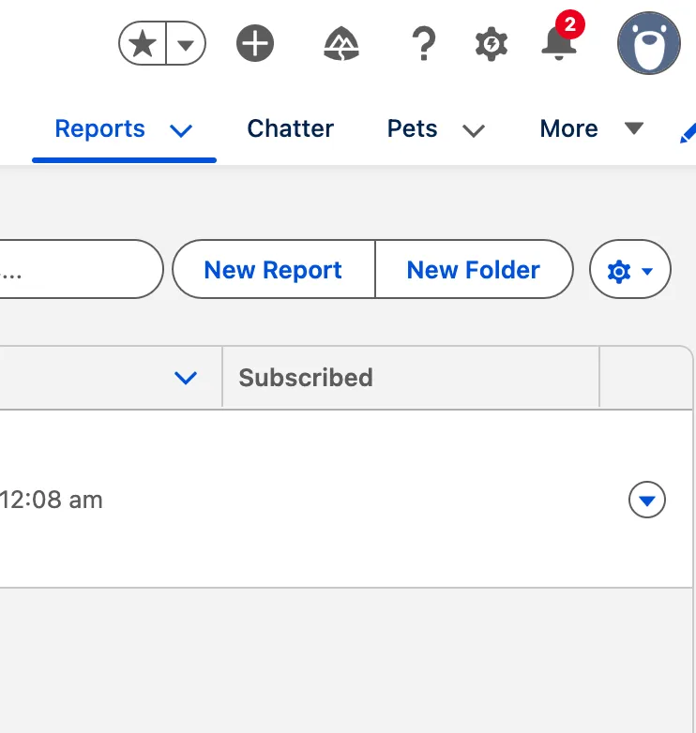This screenshot has height=733, width=696.
Task: Open the user profile avatar
Action: [x=649, y=43]
